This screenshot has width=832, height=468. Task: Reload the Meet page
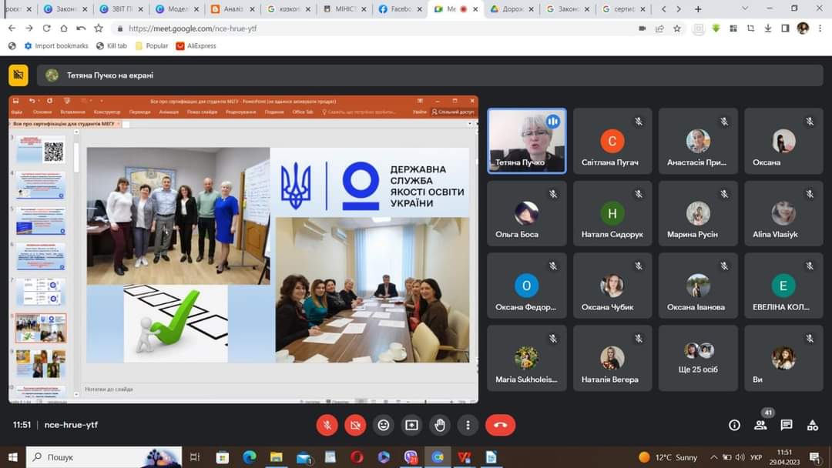[x=47, y=28]
